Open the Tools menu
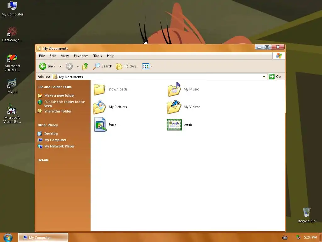This screenshot has width=322, height=242. point(97,56)
